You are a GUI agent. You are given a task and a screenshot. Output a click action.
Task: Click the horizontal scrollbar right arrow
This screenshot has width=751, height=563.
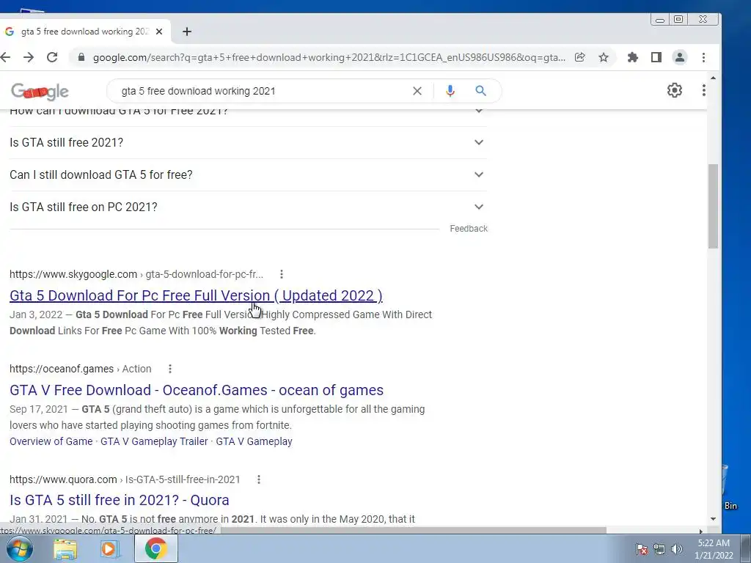701,531
